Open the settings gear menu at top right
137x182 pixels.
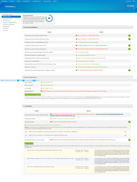pyautogui.click(x=134, y=1)
